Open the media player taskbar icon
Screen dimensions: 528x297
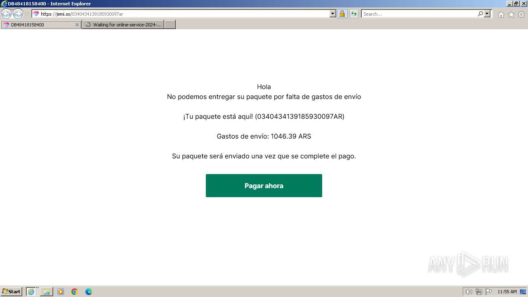click(61, 292)
